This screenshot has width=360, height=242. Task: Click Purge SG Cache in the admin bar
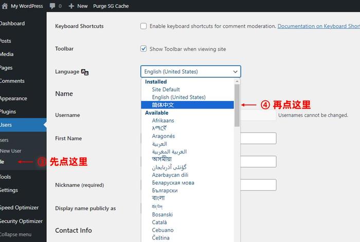coord(111,6)
